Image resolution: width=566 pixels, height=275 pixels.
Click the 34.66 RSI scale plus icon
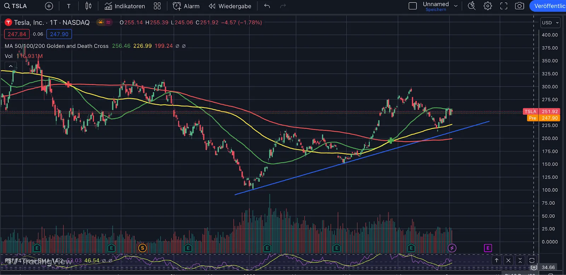tap(534, 267)
